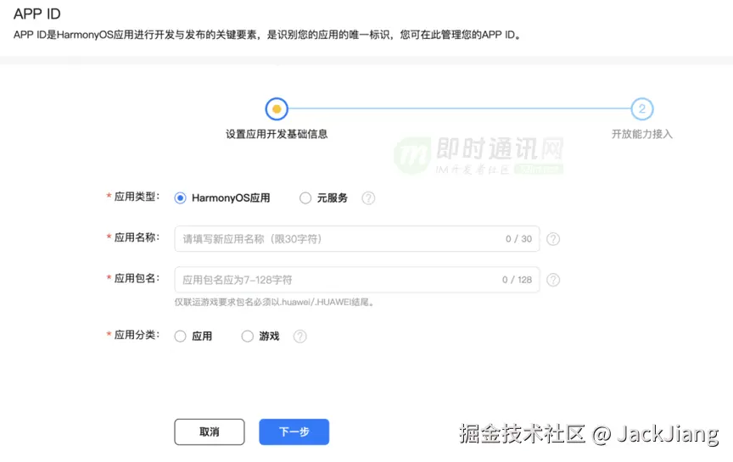Open help icon next to 元服务
The width and height of the screenshot is (733, 462).
368,198
